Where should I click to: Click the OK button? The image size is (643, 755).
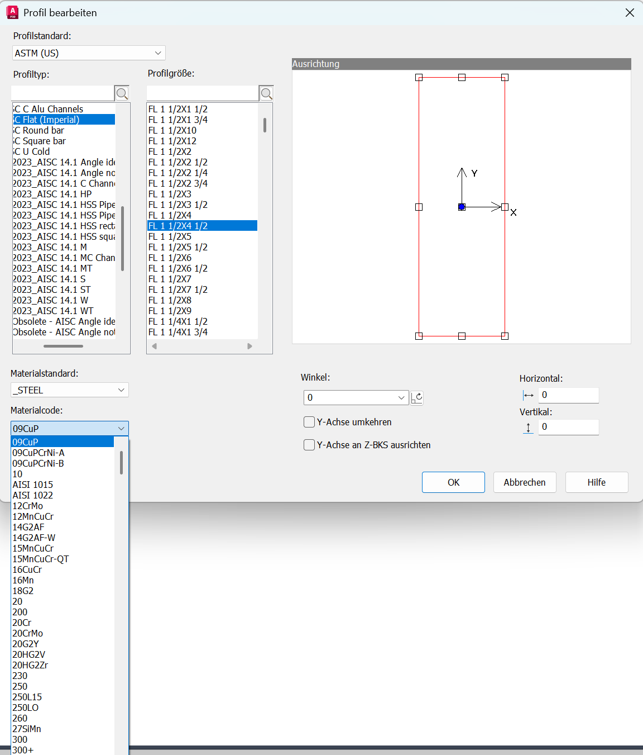click(x=453, y=482)
